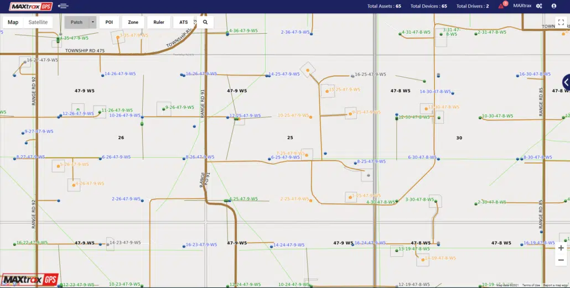Viewport: 570px width, 288px height.
Task: Collapse the sidebar using the hamburger arrow icon
Action: 63,6
